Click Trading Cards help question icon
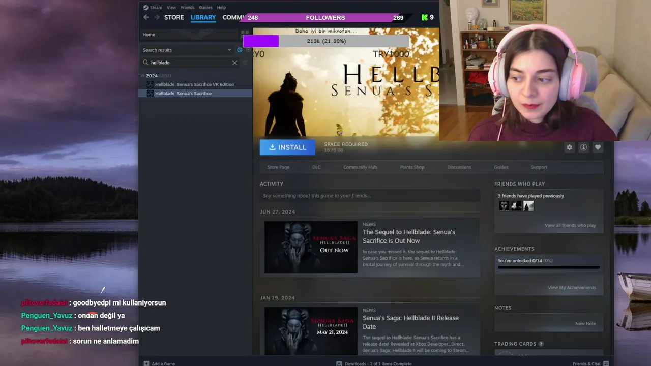Viewport: 651px width, 366px height. 541,344
